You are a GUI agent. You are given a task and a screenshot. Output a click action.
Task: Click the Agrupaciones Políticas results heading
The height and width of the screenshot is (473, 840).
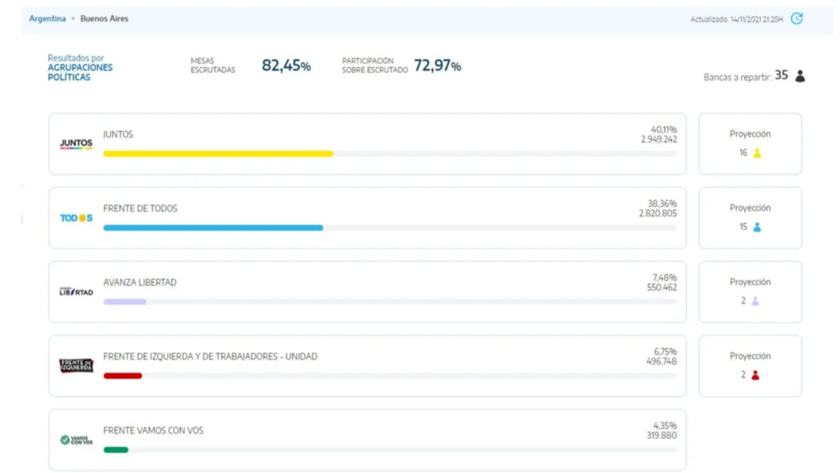[80, 68]
